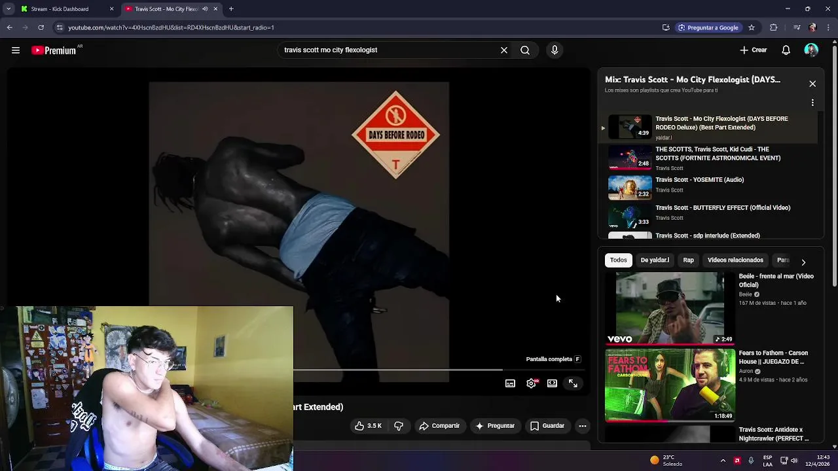Share the video with Compartir
Image resolution: width=838 pixels, height=471 pixels.
point(439,426)
